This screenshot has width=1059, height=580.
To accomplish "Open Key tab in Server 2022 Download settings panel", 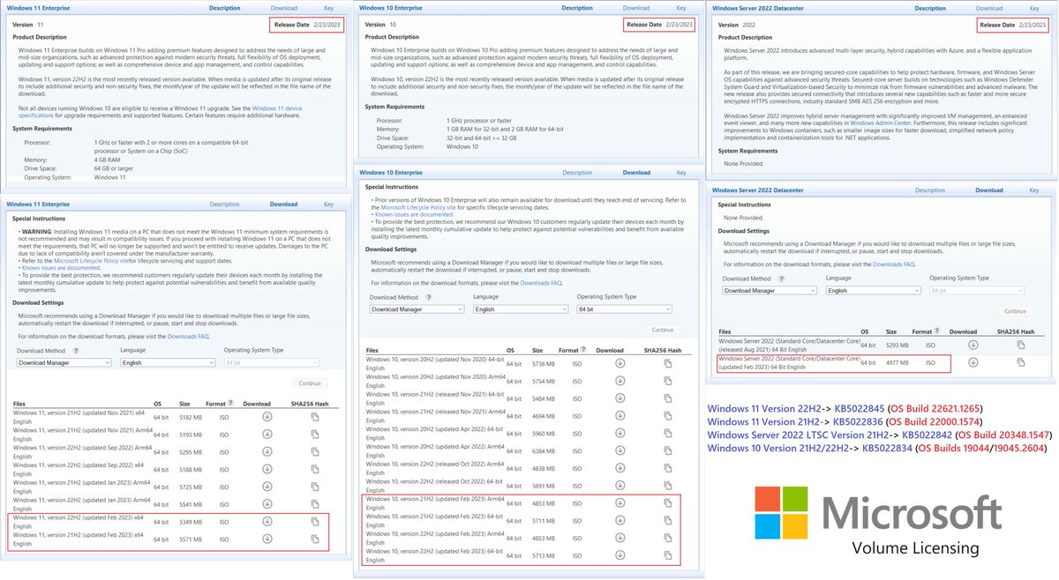I will pyautogui.click(x=1034, y=190).
